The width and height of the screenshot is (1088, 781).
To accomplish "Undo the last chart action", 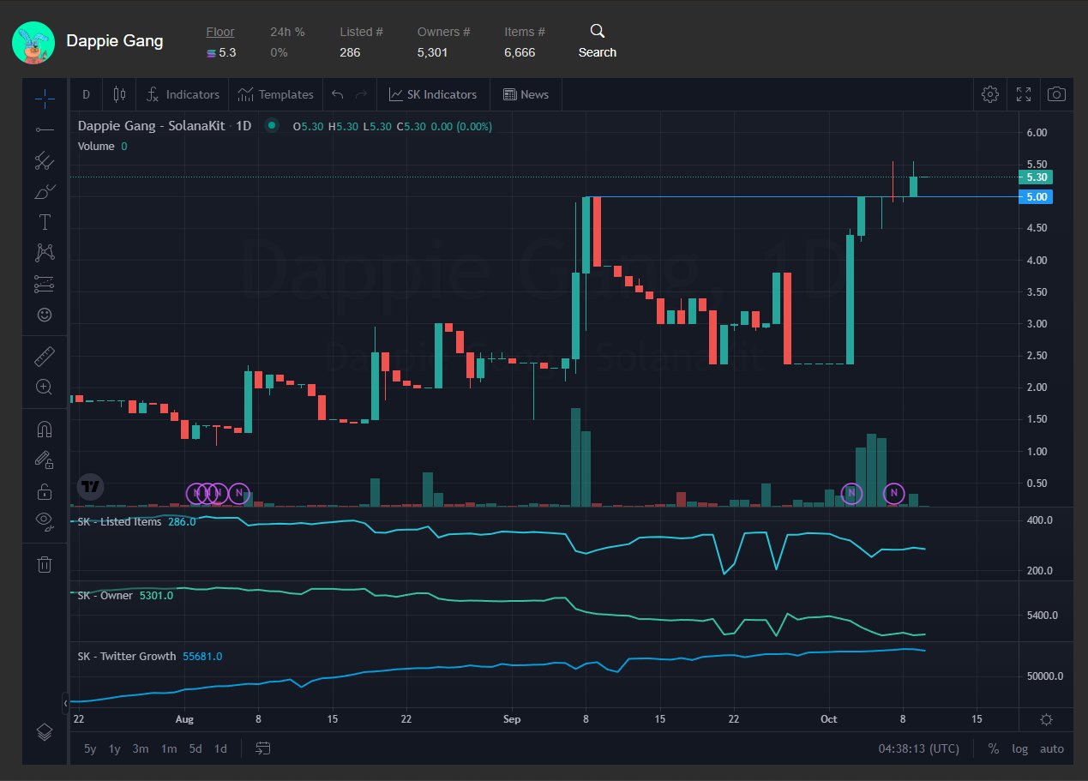I will pyautogui.click(x=338, y=94).
